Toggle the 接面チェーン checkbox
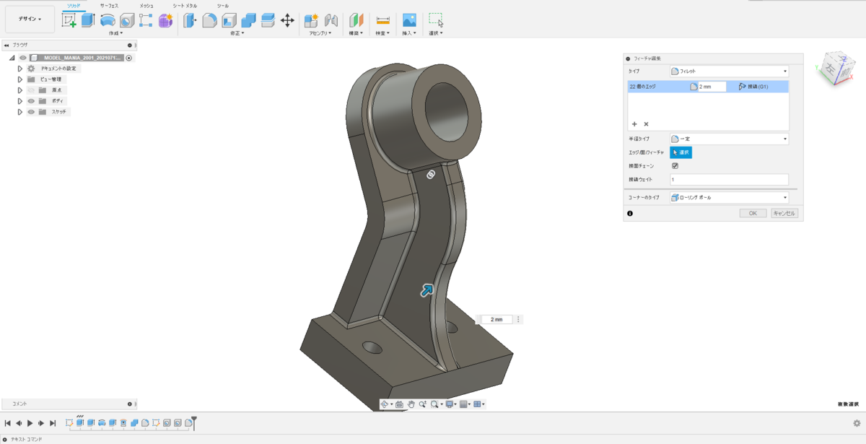 click(675, 165)
